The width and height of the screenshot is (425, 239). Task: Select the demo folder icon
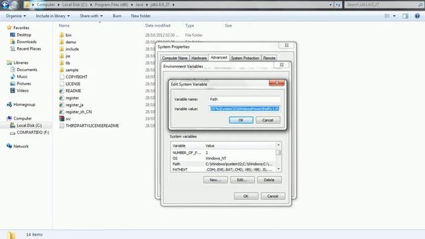point(62,42)
